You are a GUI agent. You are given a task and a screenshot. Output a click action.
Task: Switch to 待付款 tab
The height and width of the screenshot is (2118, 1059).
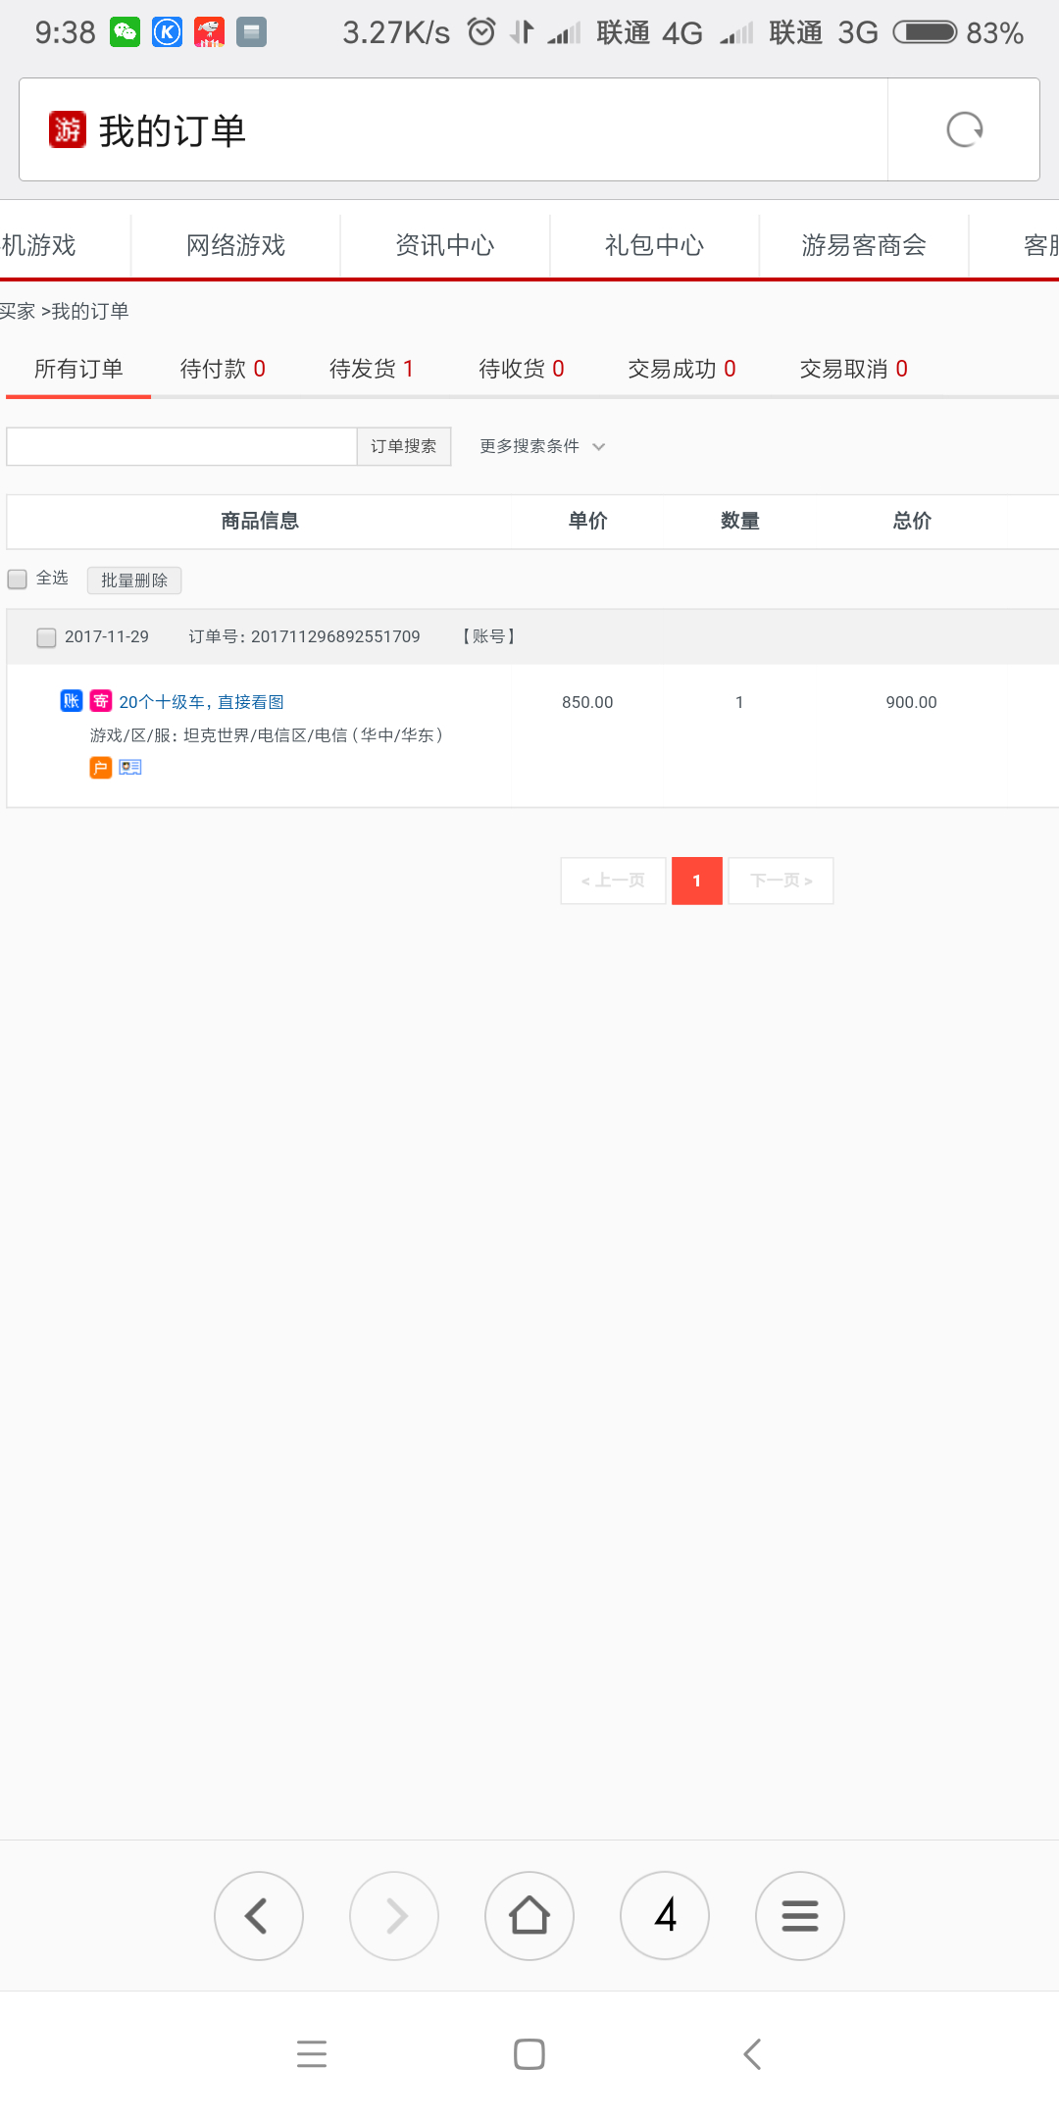(x=223, y=369)
